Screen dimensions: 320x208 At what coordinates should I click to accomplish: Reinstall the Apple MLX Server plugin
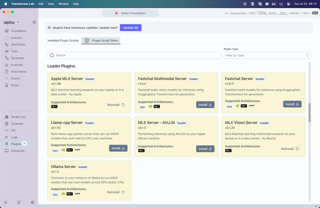[x=116, y=105]
